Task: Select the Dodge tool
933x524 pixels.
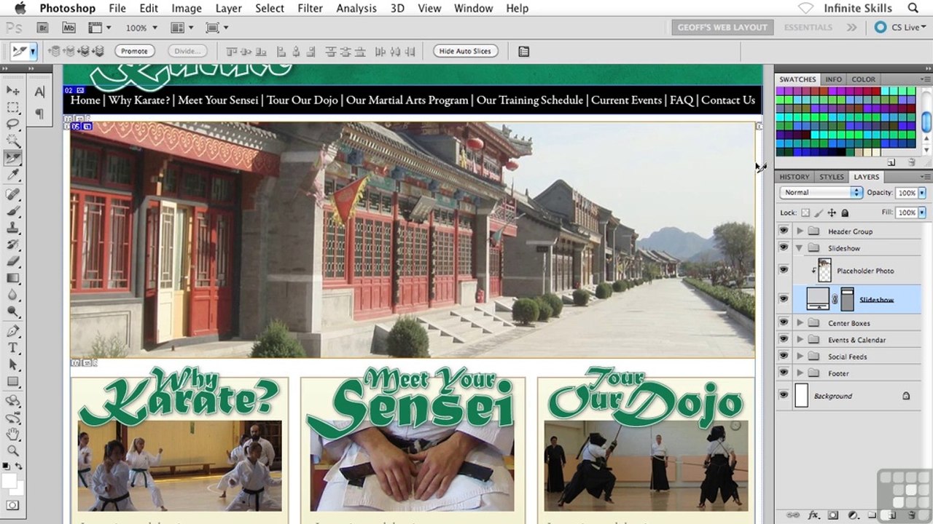Action: pyautogui.click(x=13, y=311)
